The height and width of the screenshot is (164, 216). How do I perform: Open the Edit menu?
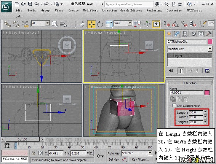click(x=19, y=10)
